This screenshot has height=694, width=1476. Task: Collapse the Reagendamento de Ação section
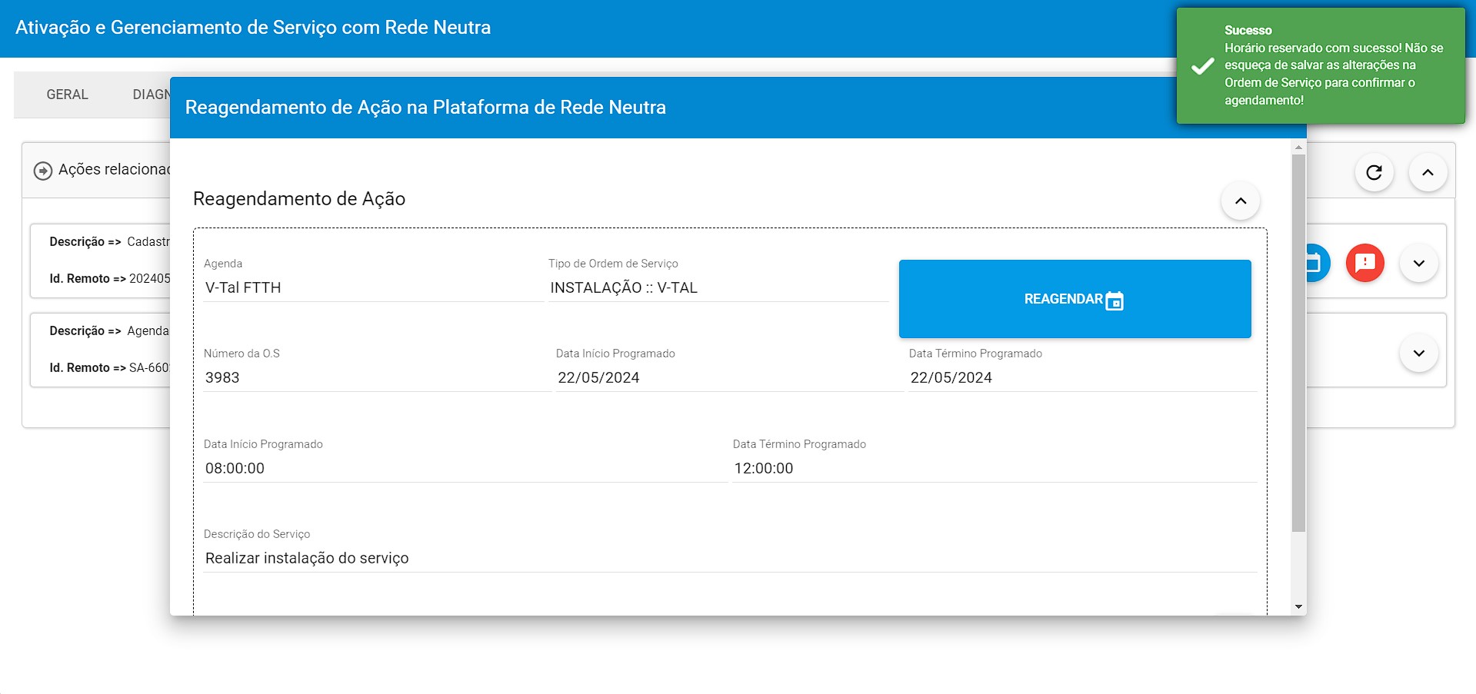coord(1240,201)
